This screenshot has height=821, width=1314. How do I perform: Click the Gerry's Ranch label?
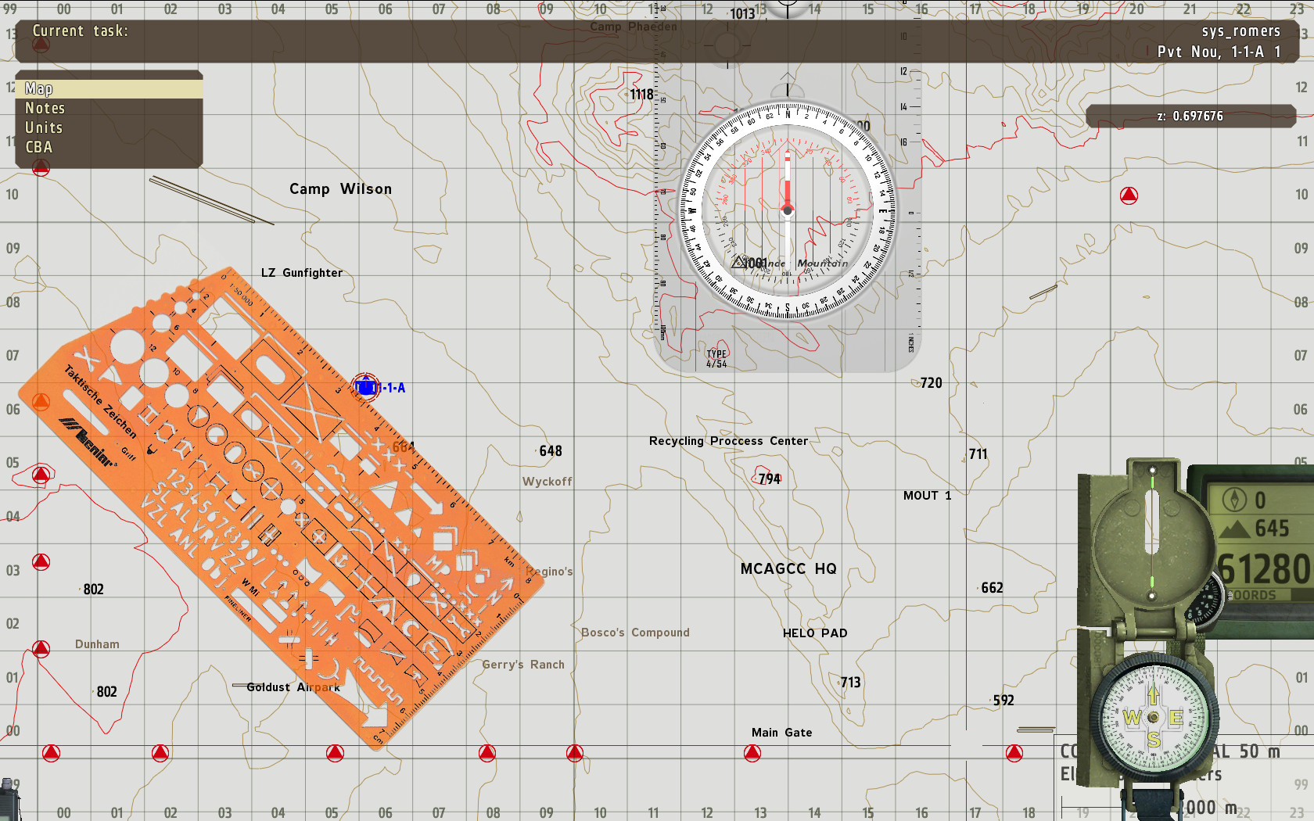(x=523, y=665)
